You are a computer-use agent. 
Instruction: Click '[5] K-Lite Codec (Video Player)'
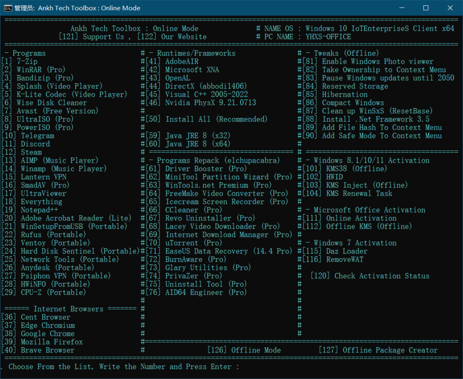[x=64, y=94]
